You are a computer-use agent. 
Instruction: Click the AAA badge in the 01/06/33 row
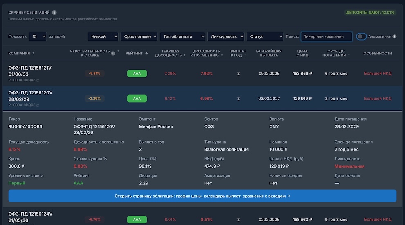[137, 74]
